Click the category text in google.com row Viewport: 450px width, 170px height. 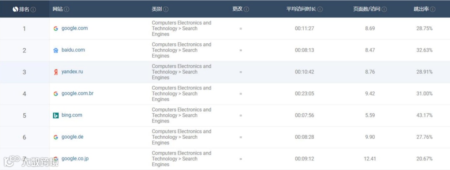(x=181, y=28)
